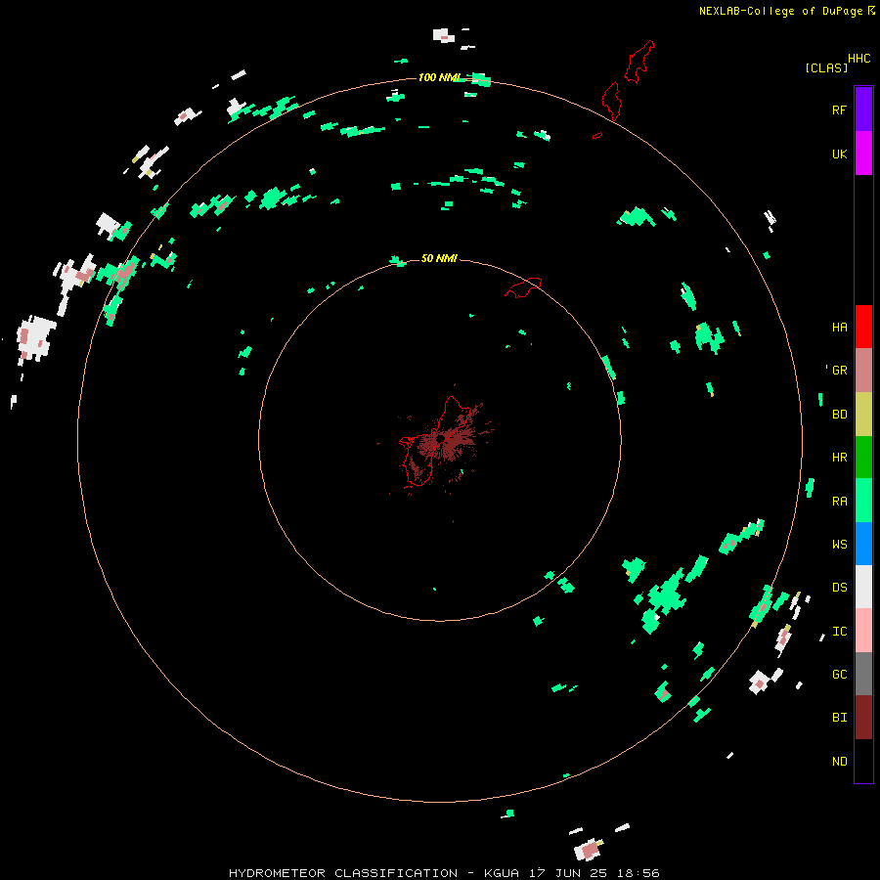
Task: Click the ND legend label
Action: click(x=839, y=761)
